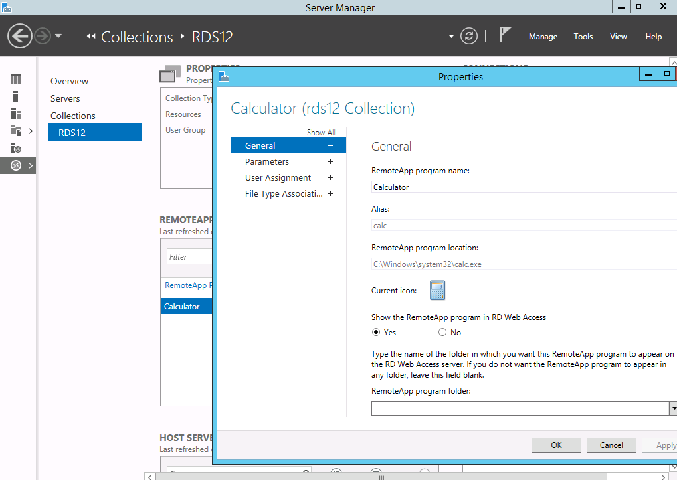Click the forward navigation arrow
This screenshot has height=480, width=677.
(43, 36)
